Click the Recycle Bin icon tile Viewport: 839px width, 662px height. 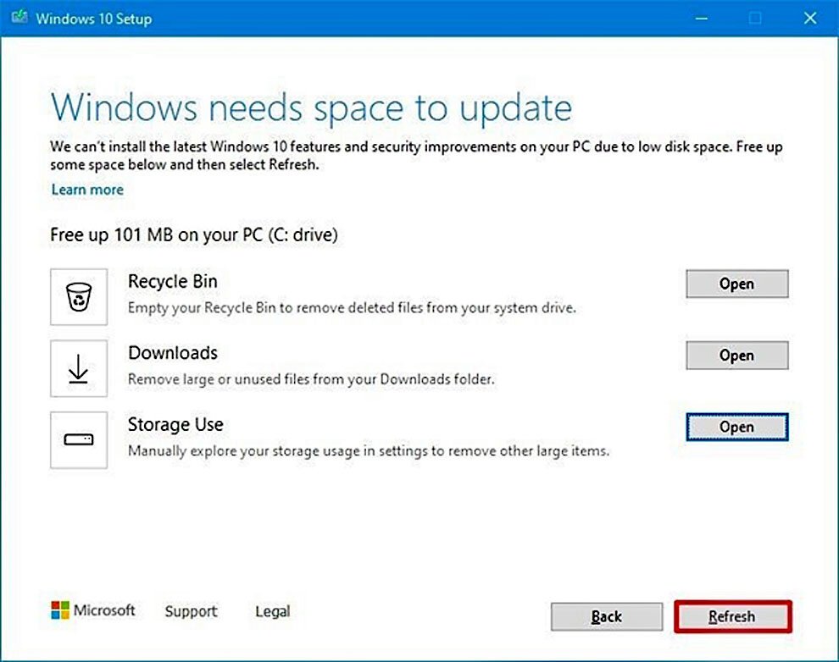pyautogui.click(x=79, y=296)
